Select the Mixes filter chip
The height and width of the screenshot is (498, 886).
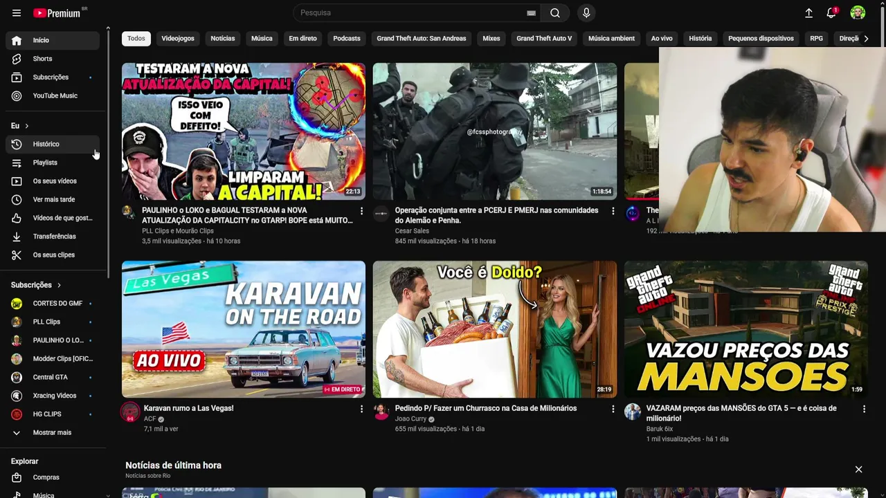coord(491,39)
